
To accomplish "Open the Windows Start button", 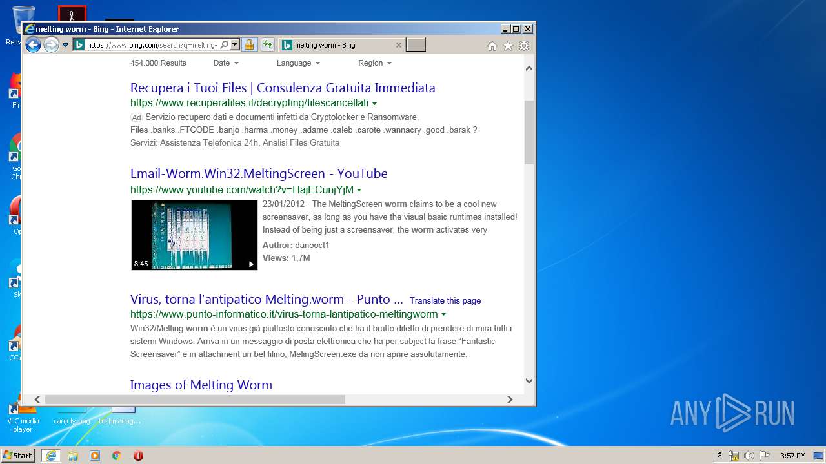I will pos(17,455).
